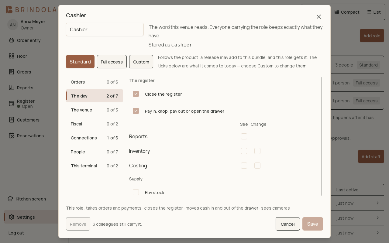This screenshot has height=243, width=389.
Task: Open the People permission category
Action: point(95,152)
